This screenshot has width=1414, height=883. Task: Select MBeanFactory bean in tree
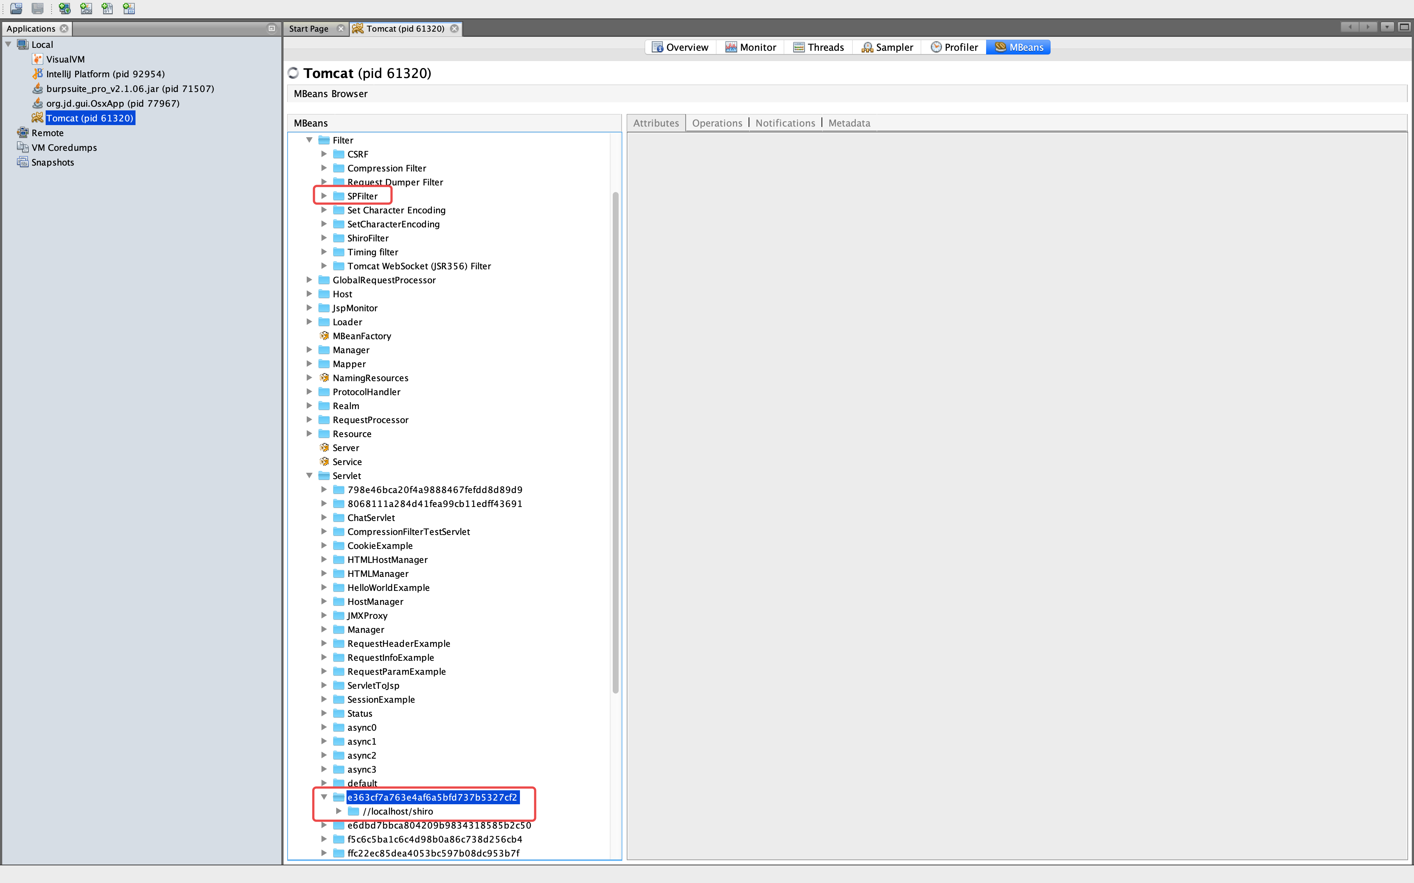(361, 336)
